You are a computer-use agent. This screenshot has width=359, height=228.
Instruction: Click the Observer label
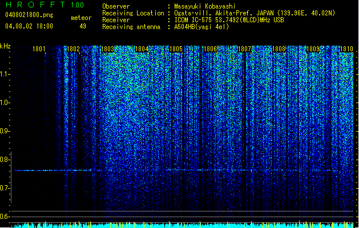(x=116, y=6)
